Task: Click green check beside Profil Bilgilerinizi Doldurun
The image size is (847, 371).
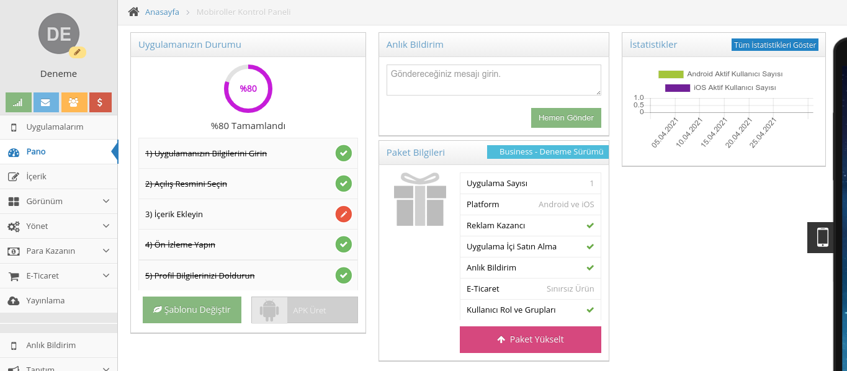Action: pos(344,275)
